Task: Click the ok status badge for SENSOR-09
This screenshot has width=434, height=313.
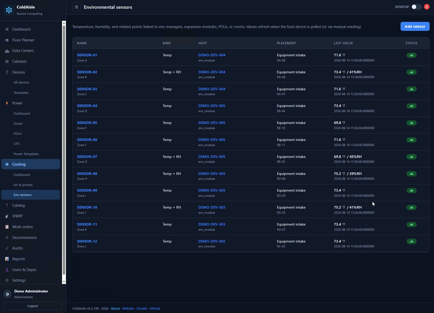Action: tap(411, 191)
